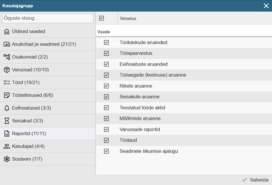Screen dimensions: 272x185
Task: Select the Raportid (11/11) menu item
Action: tap(29, 134)
